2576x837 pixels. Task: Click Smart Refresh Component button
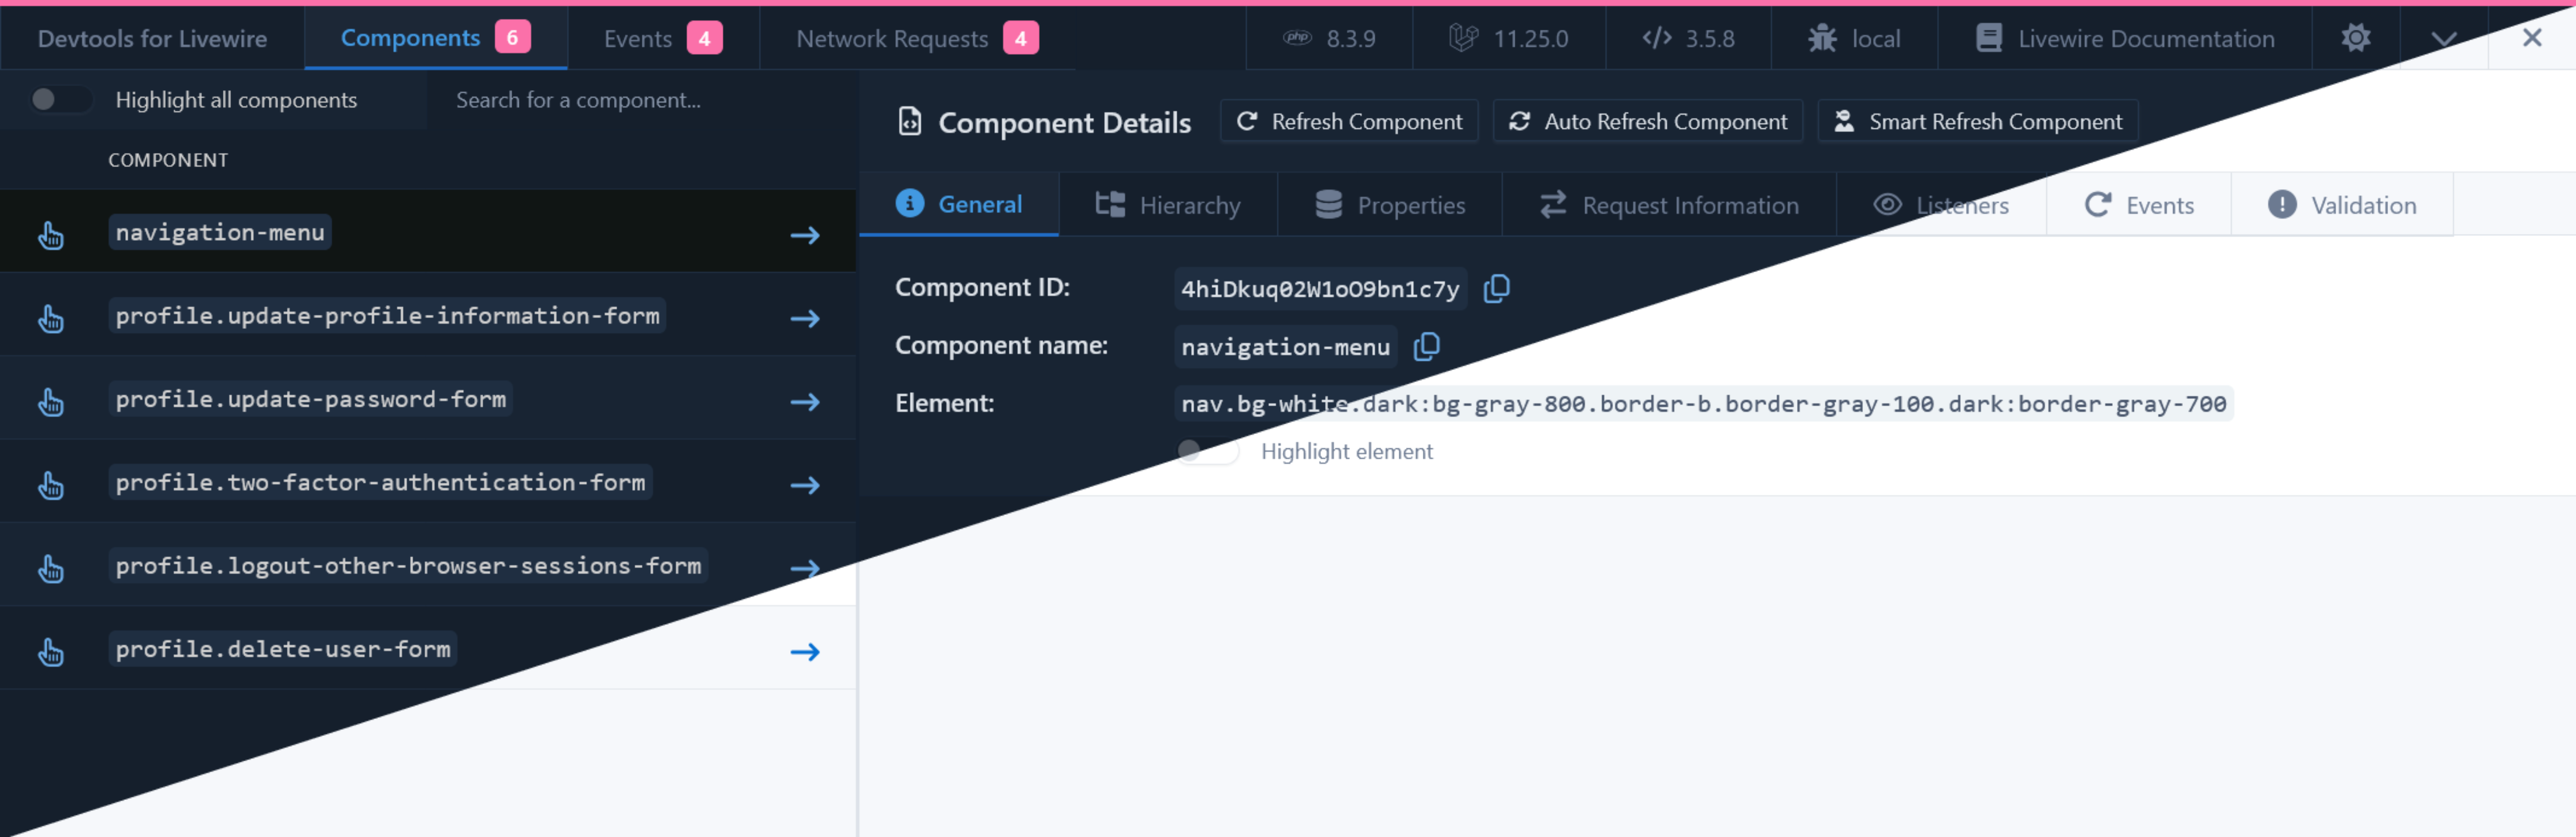point(1977,121)
